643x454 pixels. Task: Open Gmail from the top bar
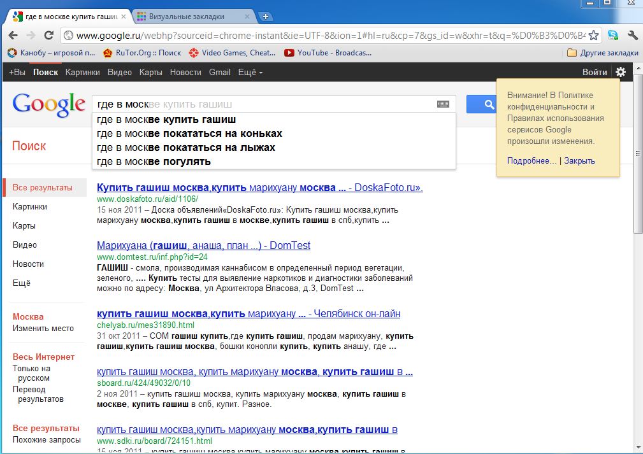pyautogui.click(x=219, y=72)
